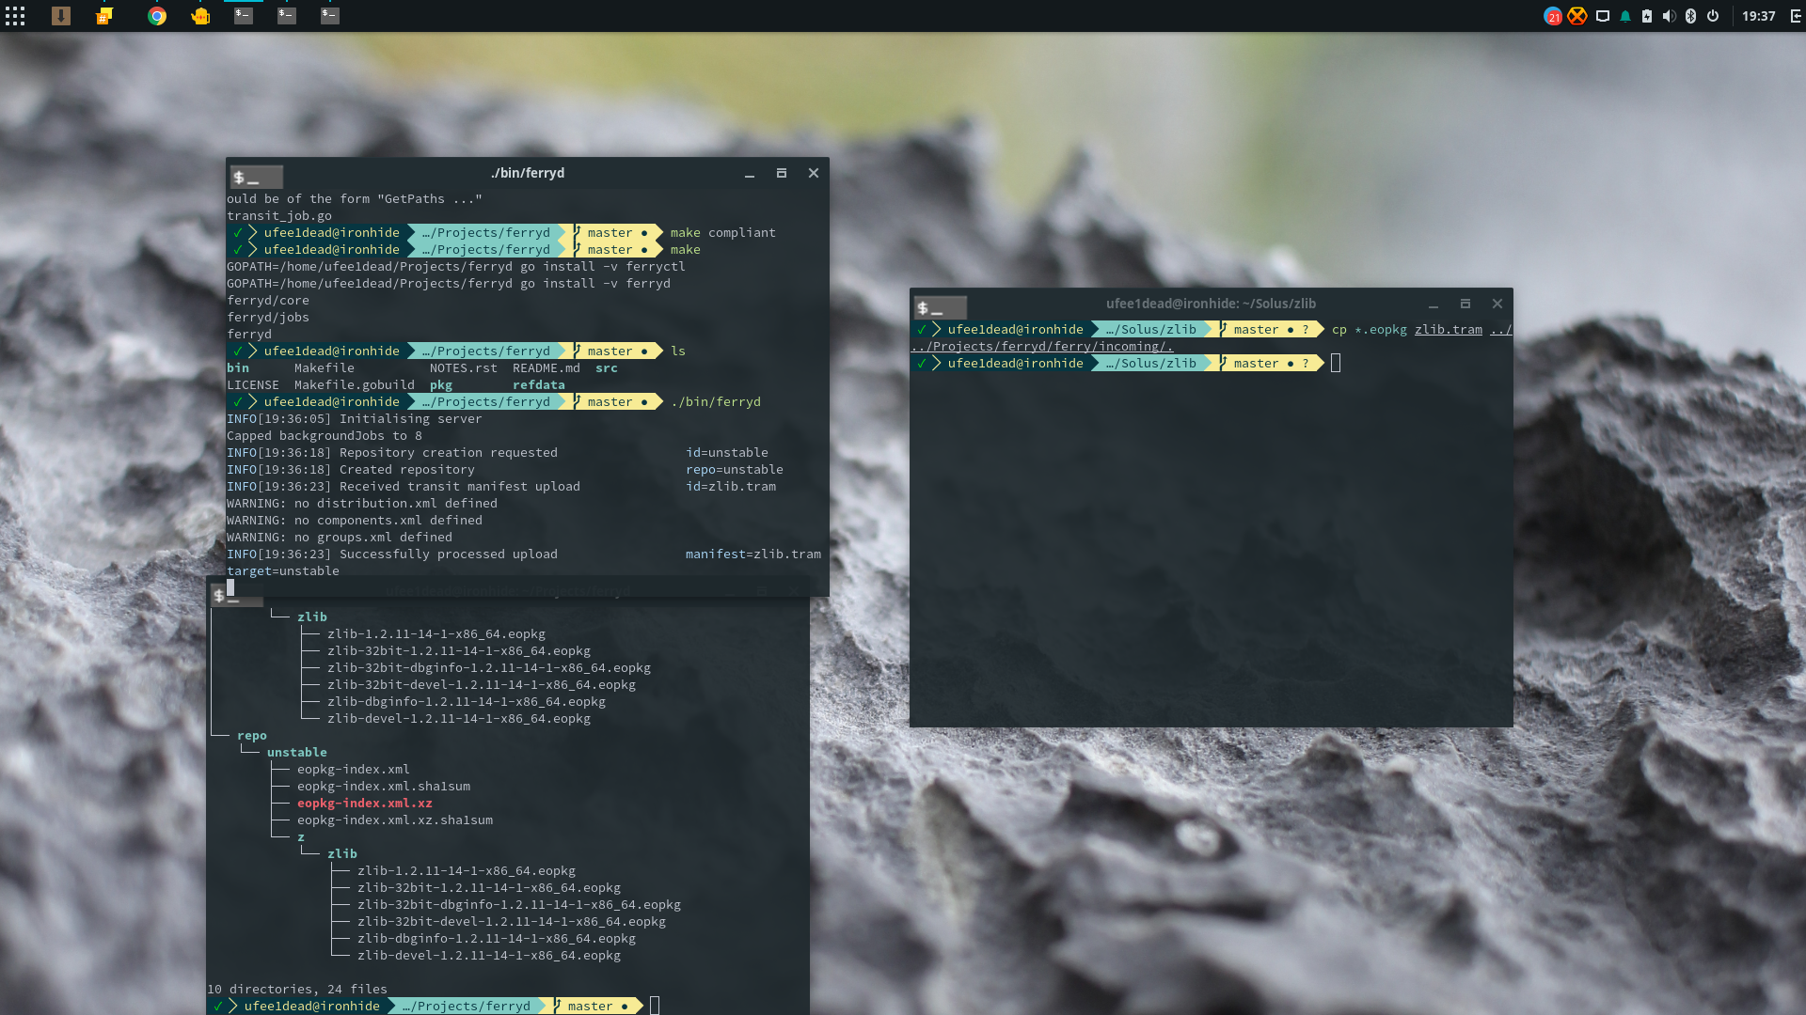Click 'Capped backgroundJobs to 8' line
Image resolution: width=1806 pixels, height=1015 pixels.
point(325,436)
